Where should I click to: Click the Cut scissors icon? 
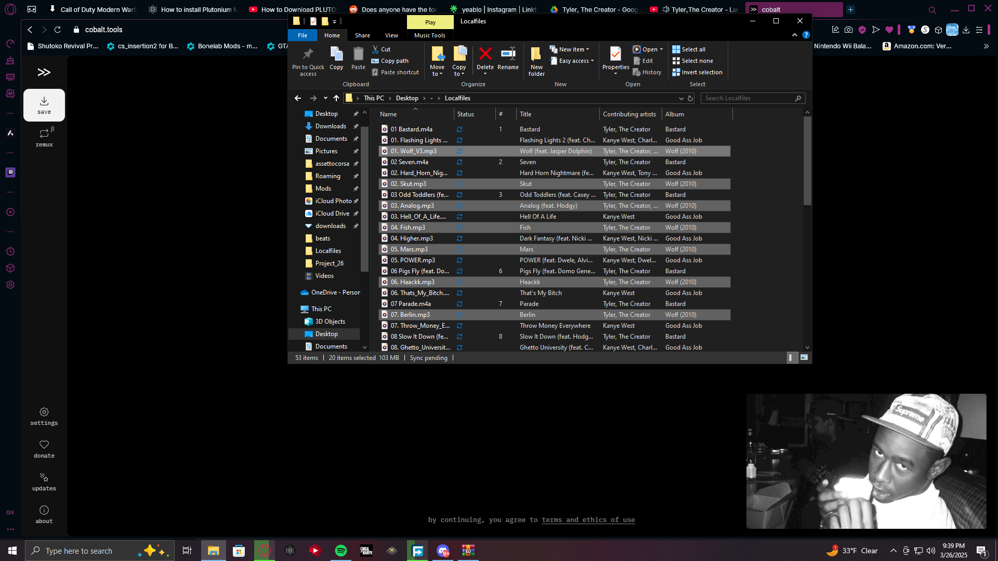(375, 49)
